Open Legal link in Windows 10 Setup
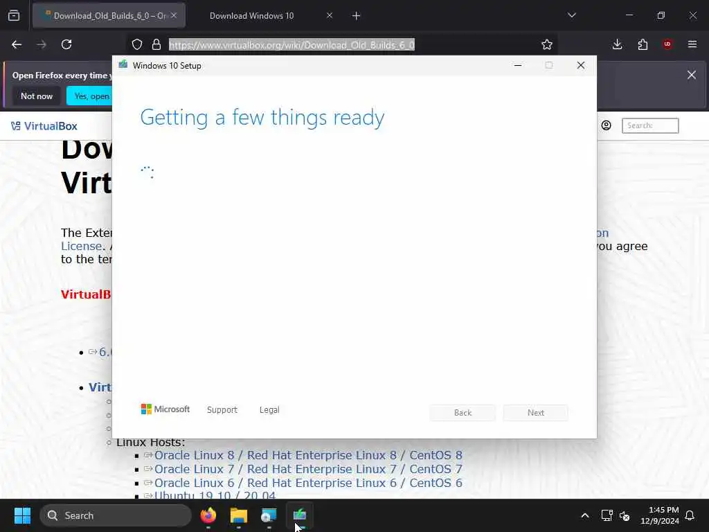Image resolution: width=709 pixels, height=532 pixels. [269, 410]
